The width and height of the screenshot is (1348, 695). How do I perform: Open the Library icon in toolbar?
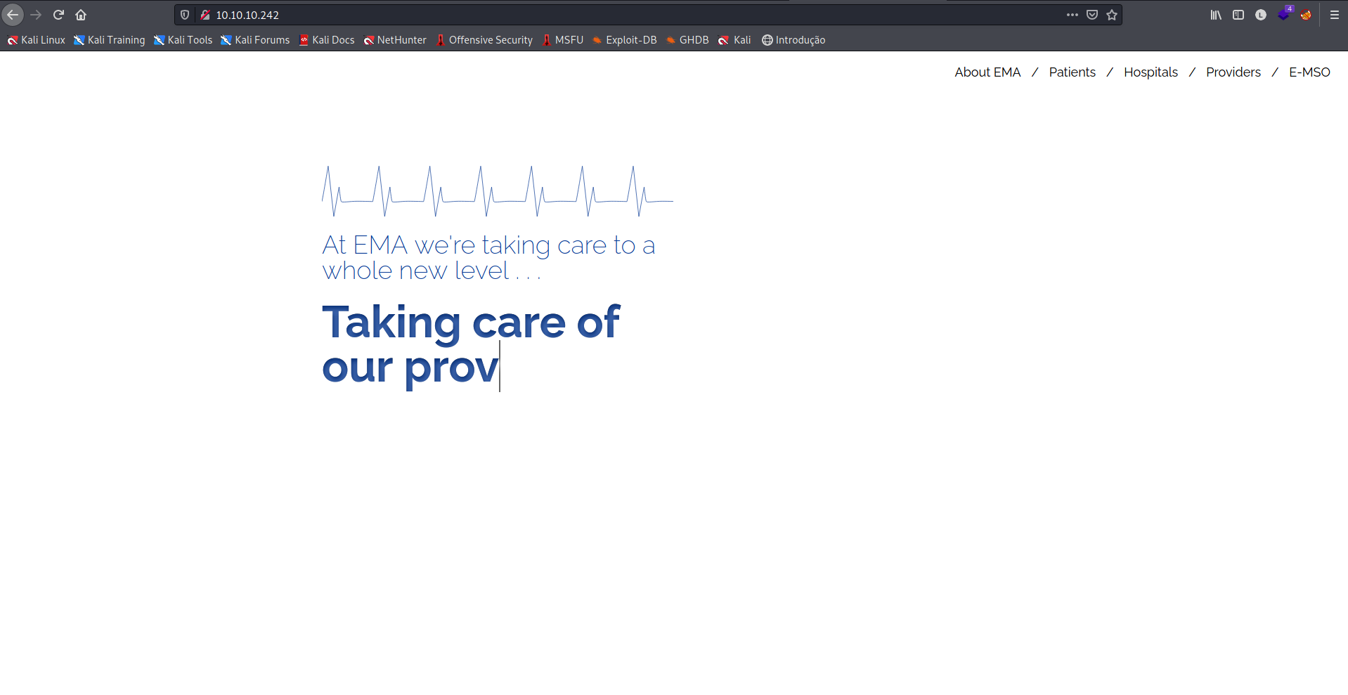pyautogui.click(x=1216, y=15)
